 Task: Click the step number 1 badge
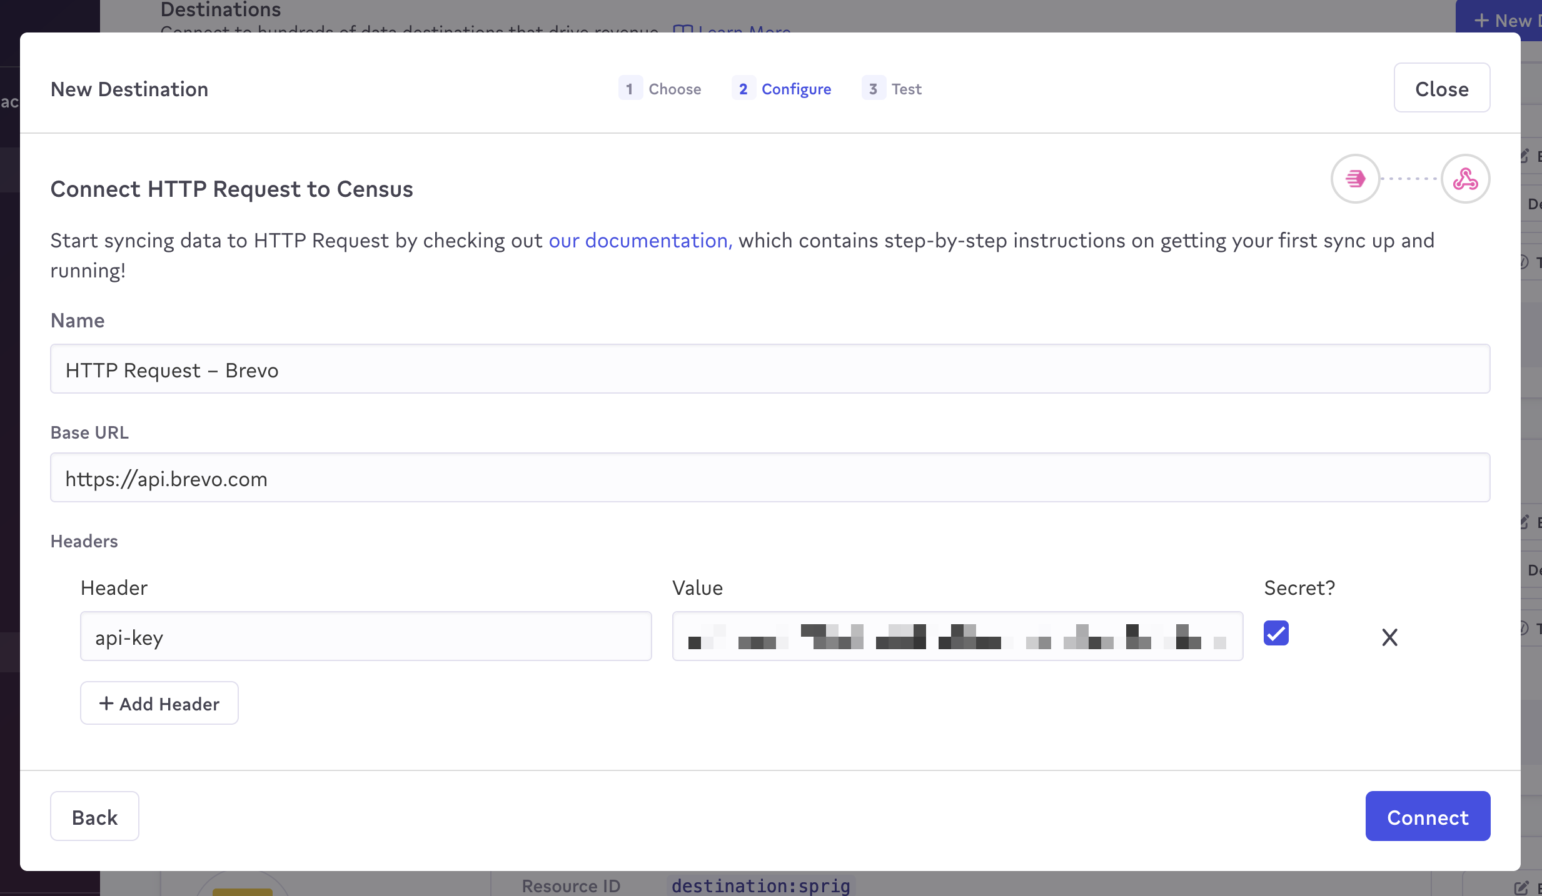(x=630, y=89)
